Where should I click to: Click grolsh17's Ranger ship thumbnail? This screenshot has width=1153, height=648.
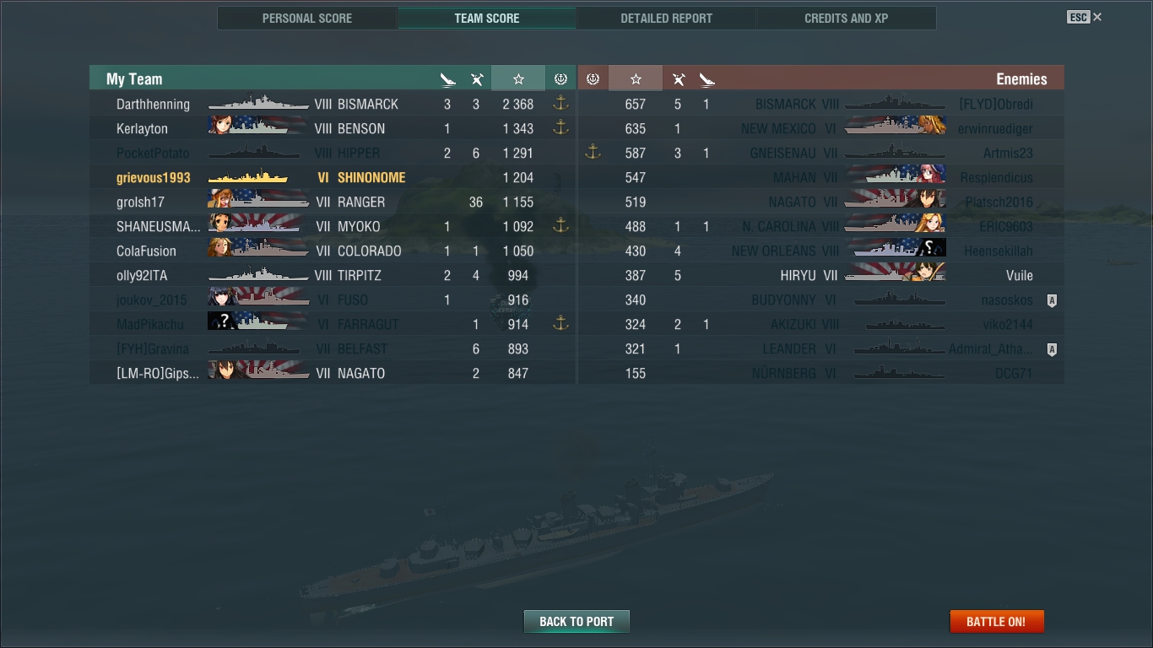[x=257, y=202]
